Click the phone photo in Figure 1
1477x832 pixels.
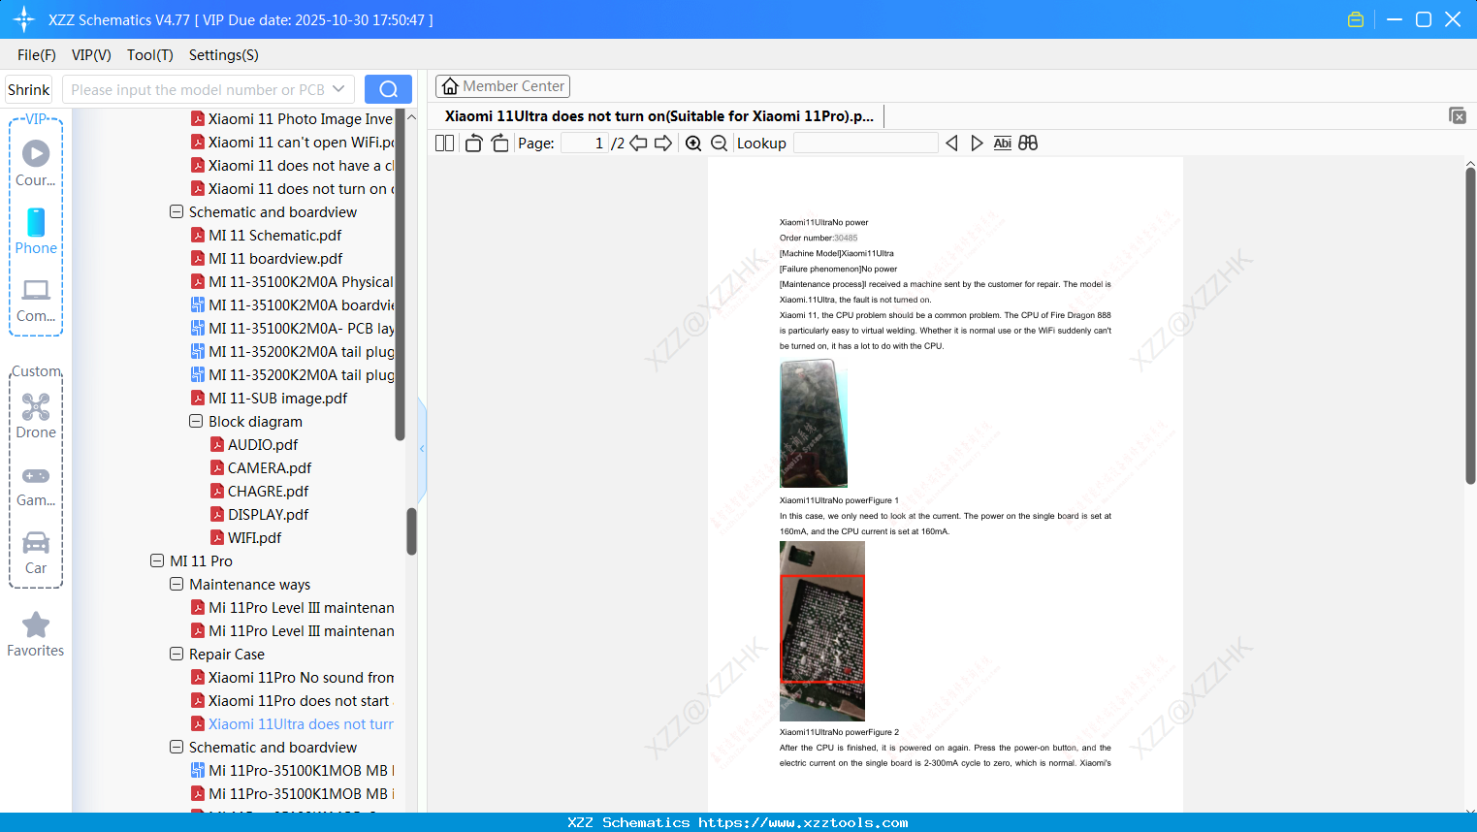coord(814,423)
